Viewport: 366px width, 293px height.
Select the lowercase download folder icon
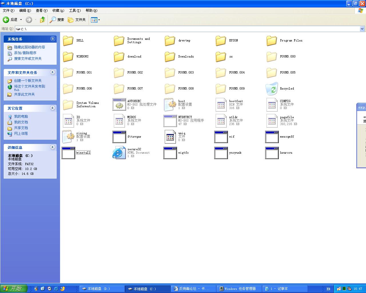coord(119,57)
